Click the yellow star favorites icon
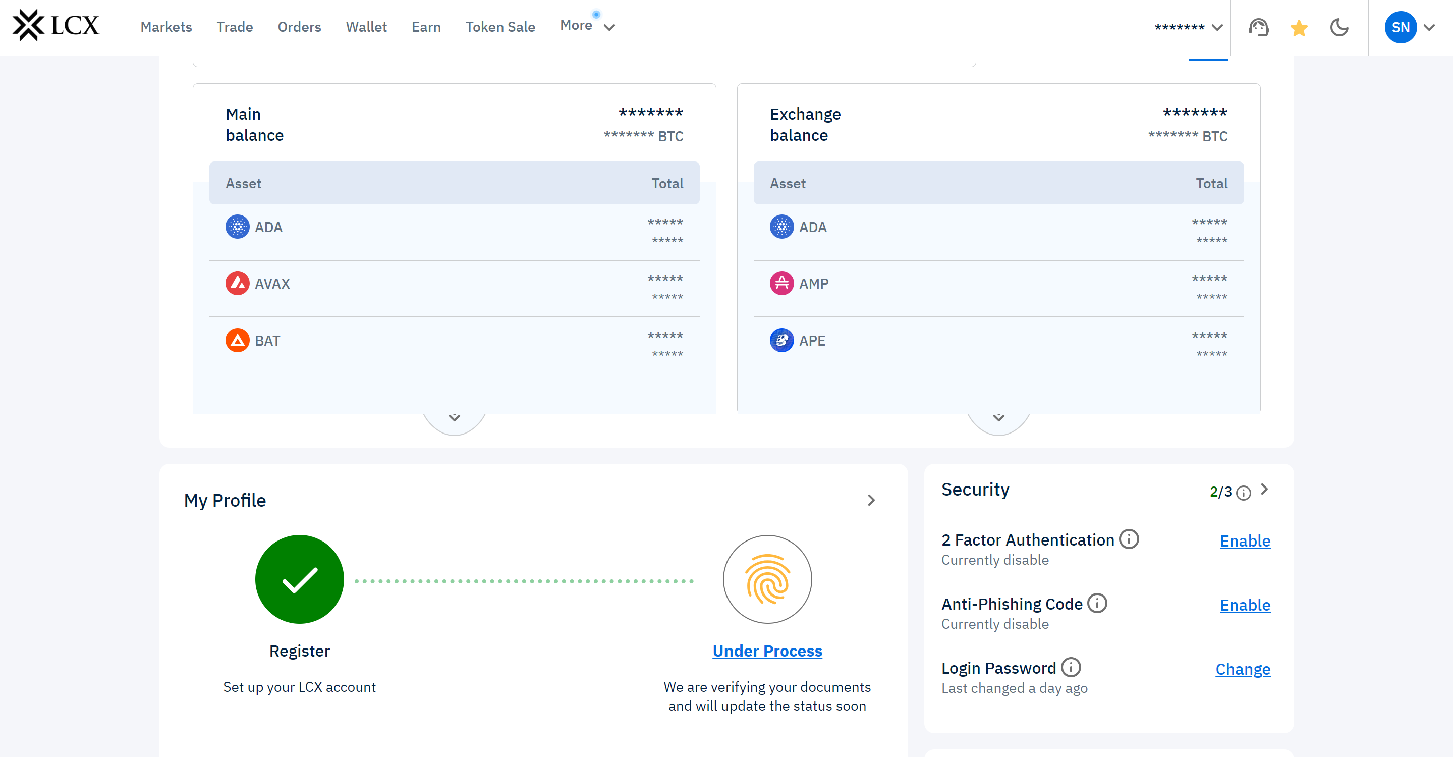 coord(1299,28)
